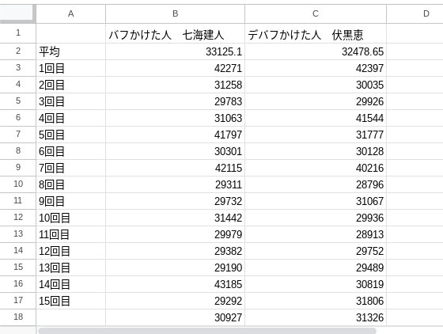Click cell containing 31326
Screen dimensions: 443x334
coord(316,317)
